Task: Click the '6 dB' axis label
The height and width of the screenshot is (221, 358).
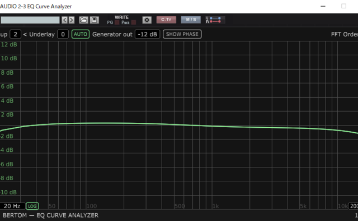Action: [7, 87]
